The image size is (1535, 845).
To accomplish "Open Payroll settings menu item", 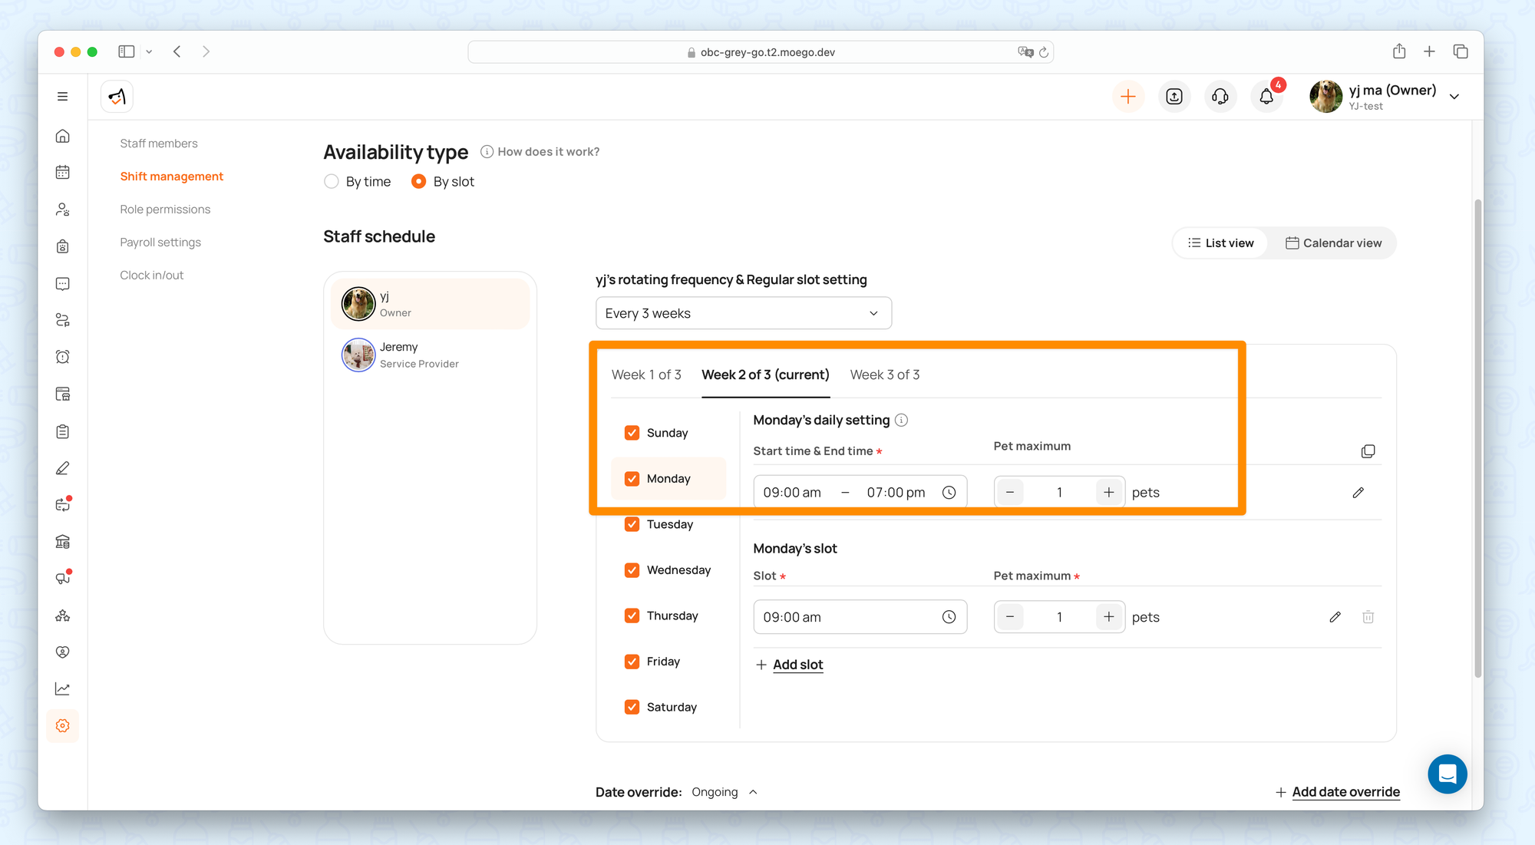I will click(x=160, y=243).
